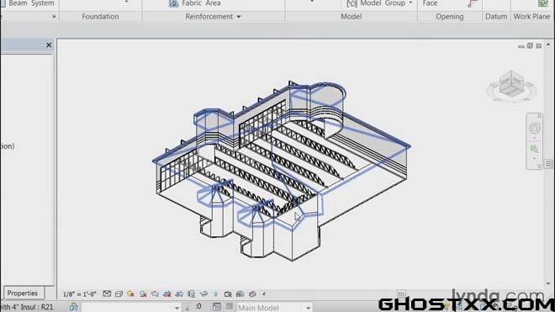555x312 pixels.
Task: Toggle Sun Path icon in view control bar
Action: (131, 294)
